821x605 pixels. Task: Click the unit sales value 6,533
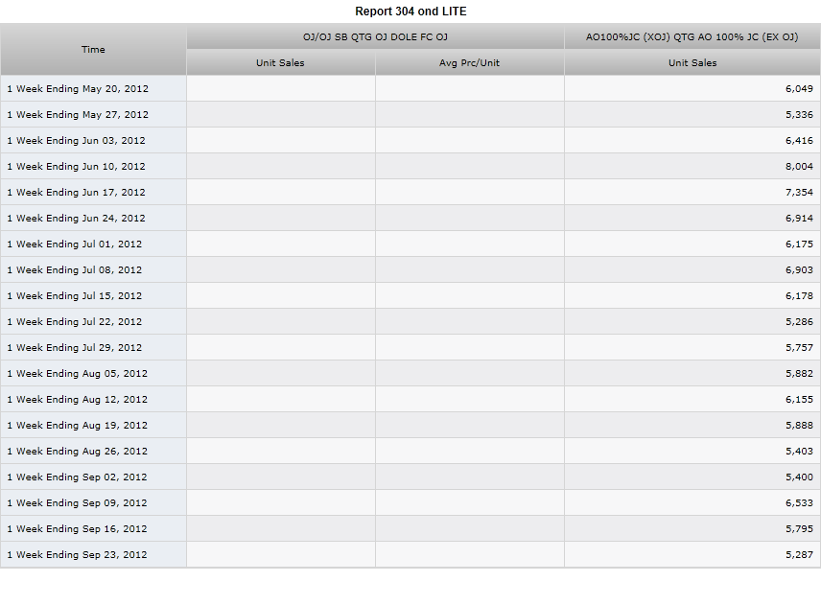[799, 503]
